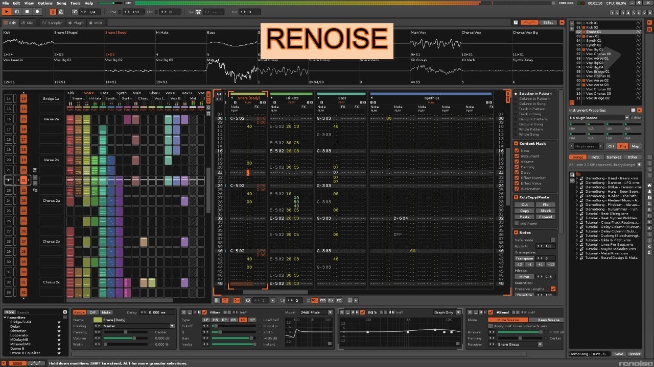Screen dimensions: 654x367
Task: Toggle spectrum view icon at top right
Action: point(548,22)
